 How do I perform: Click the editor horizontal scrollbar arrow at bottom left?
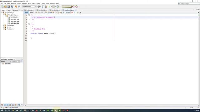[x=25, y=105]
